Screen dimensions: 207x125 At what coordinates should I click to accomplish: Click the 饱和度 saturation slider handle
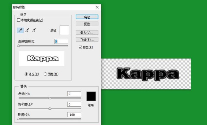pyautogui.click(x=50, y=108)
